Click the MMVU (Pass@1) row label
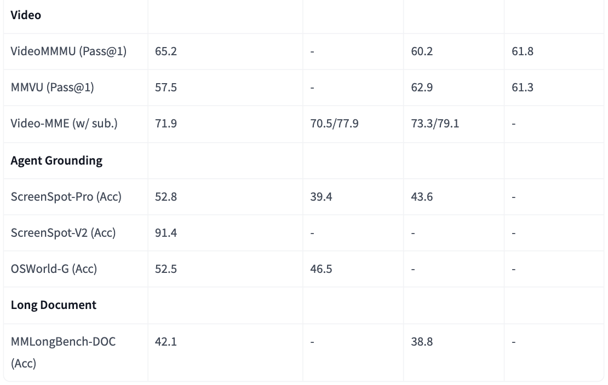608x385 pixels. pyautogui.click(x=53, y=87)
